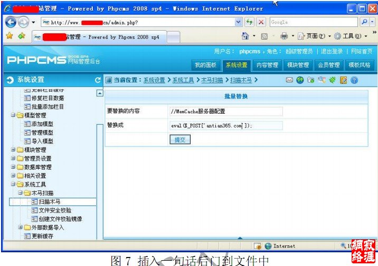Click the 要替换的内容 input field
This screenshot has height=266, width=378.
(226, 111)
